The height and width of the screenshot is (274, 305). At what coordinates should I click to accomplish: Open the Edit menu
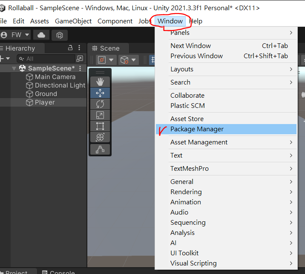(x=18, y=21)
